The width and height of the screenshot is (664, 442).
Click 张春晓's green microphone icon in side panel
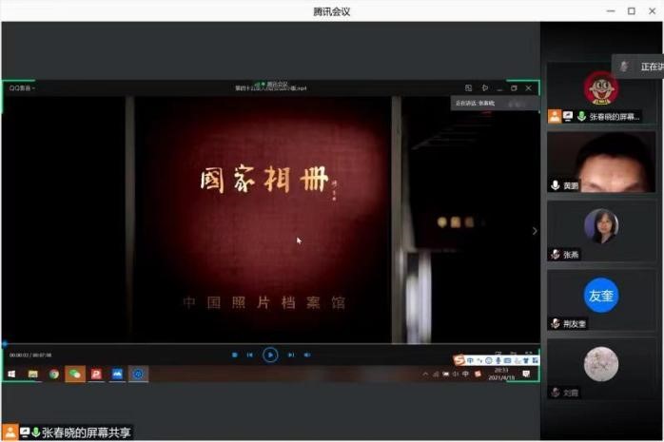[582, 116]
